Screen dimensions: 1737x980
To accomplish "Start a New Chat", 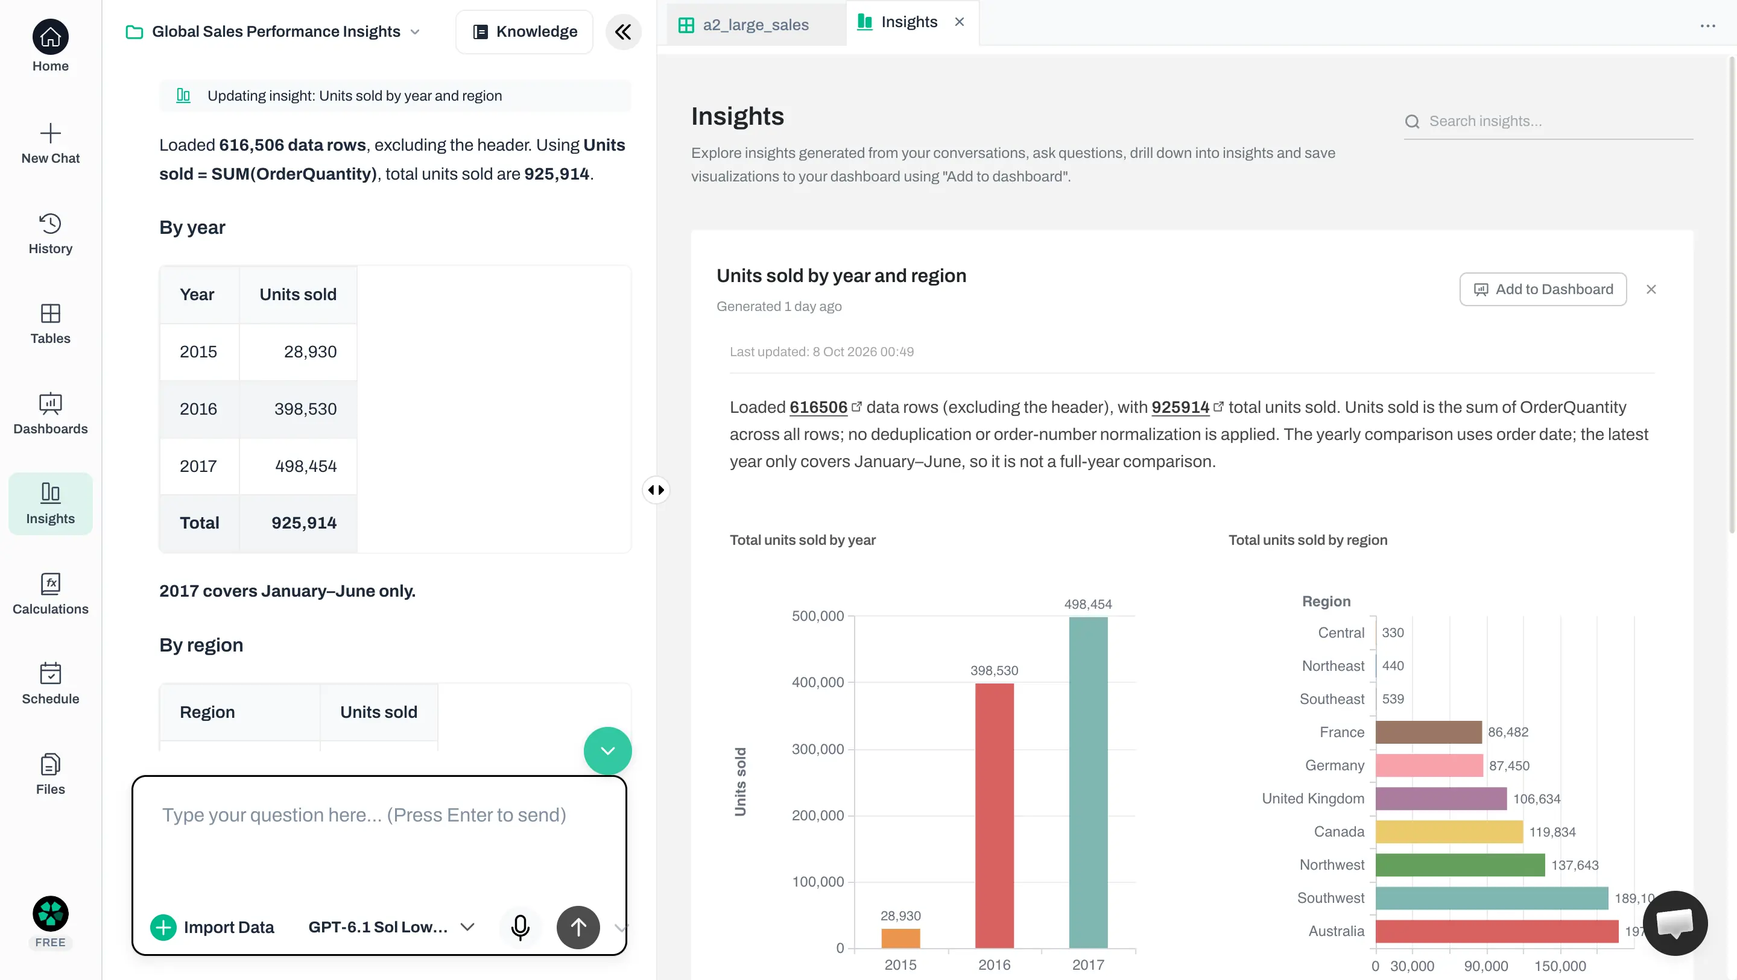I will pos(51,143).
